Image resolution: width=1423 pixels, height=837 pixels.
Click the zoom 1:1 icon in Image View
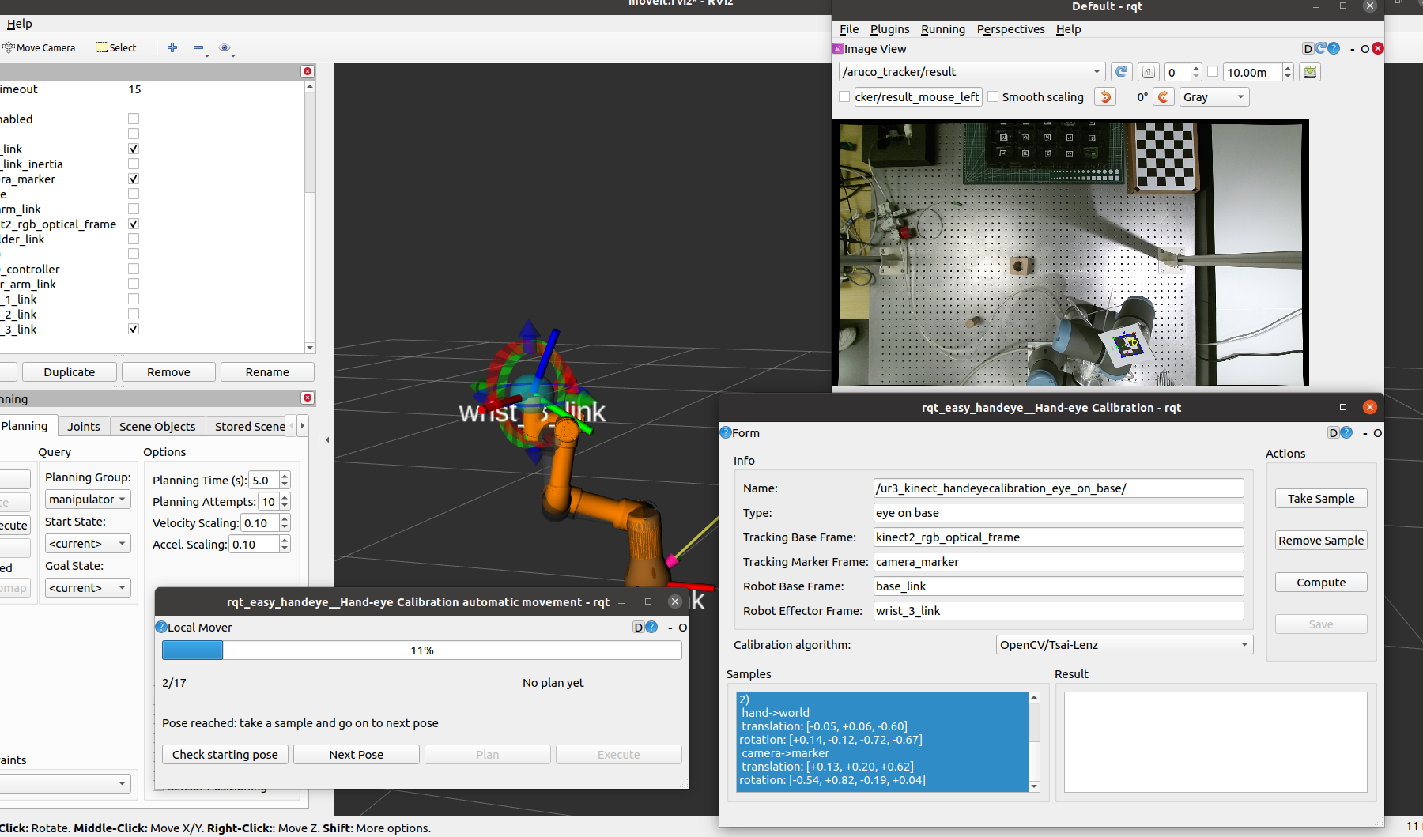pyautogui.click(x=1149, y=72)
